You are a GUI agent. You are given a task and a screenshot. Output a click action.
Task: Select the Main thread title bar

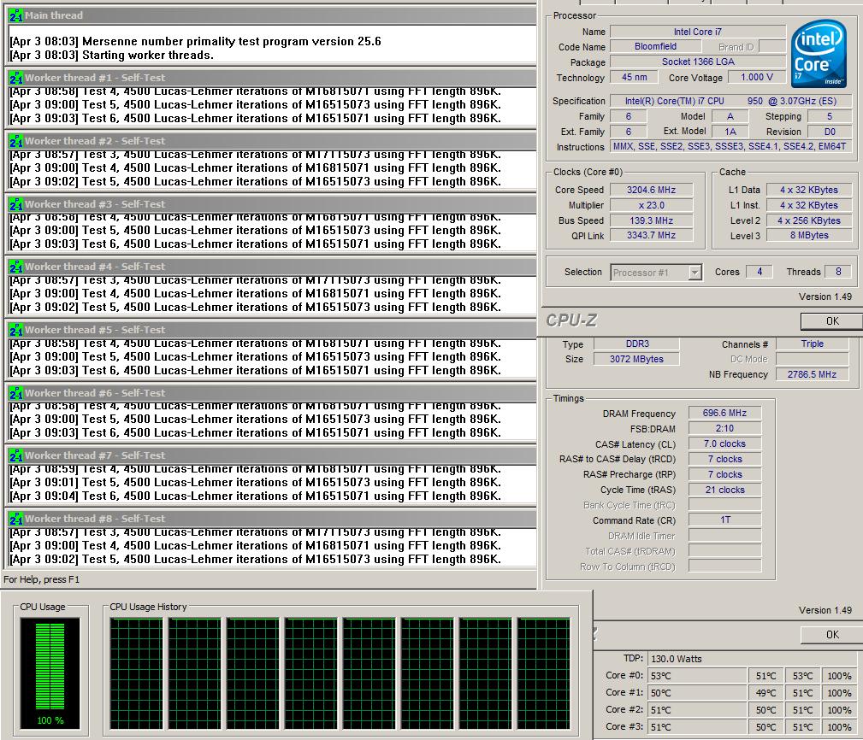tap(271, 15)
